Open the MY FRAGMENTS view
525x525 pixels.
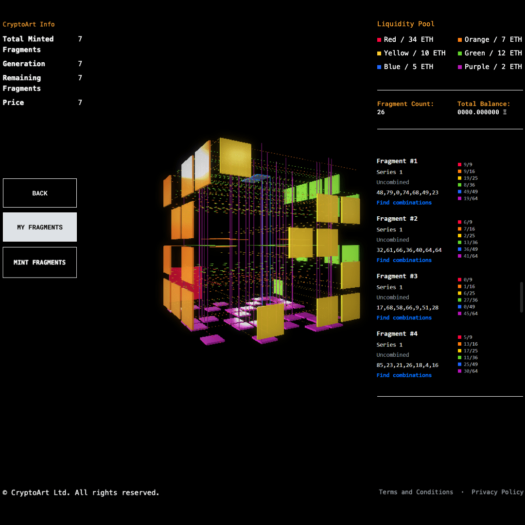click(40, 227)
